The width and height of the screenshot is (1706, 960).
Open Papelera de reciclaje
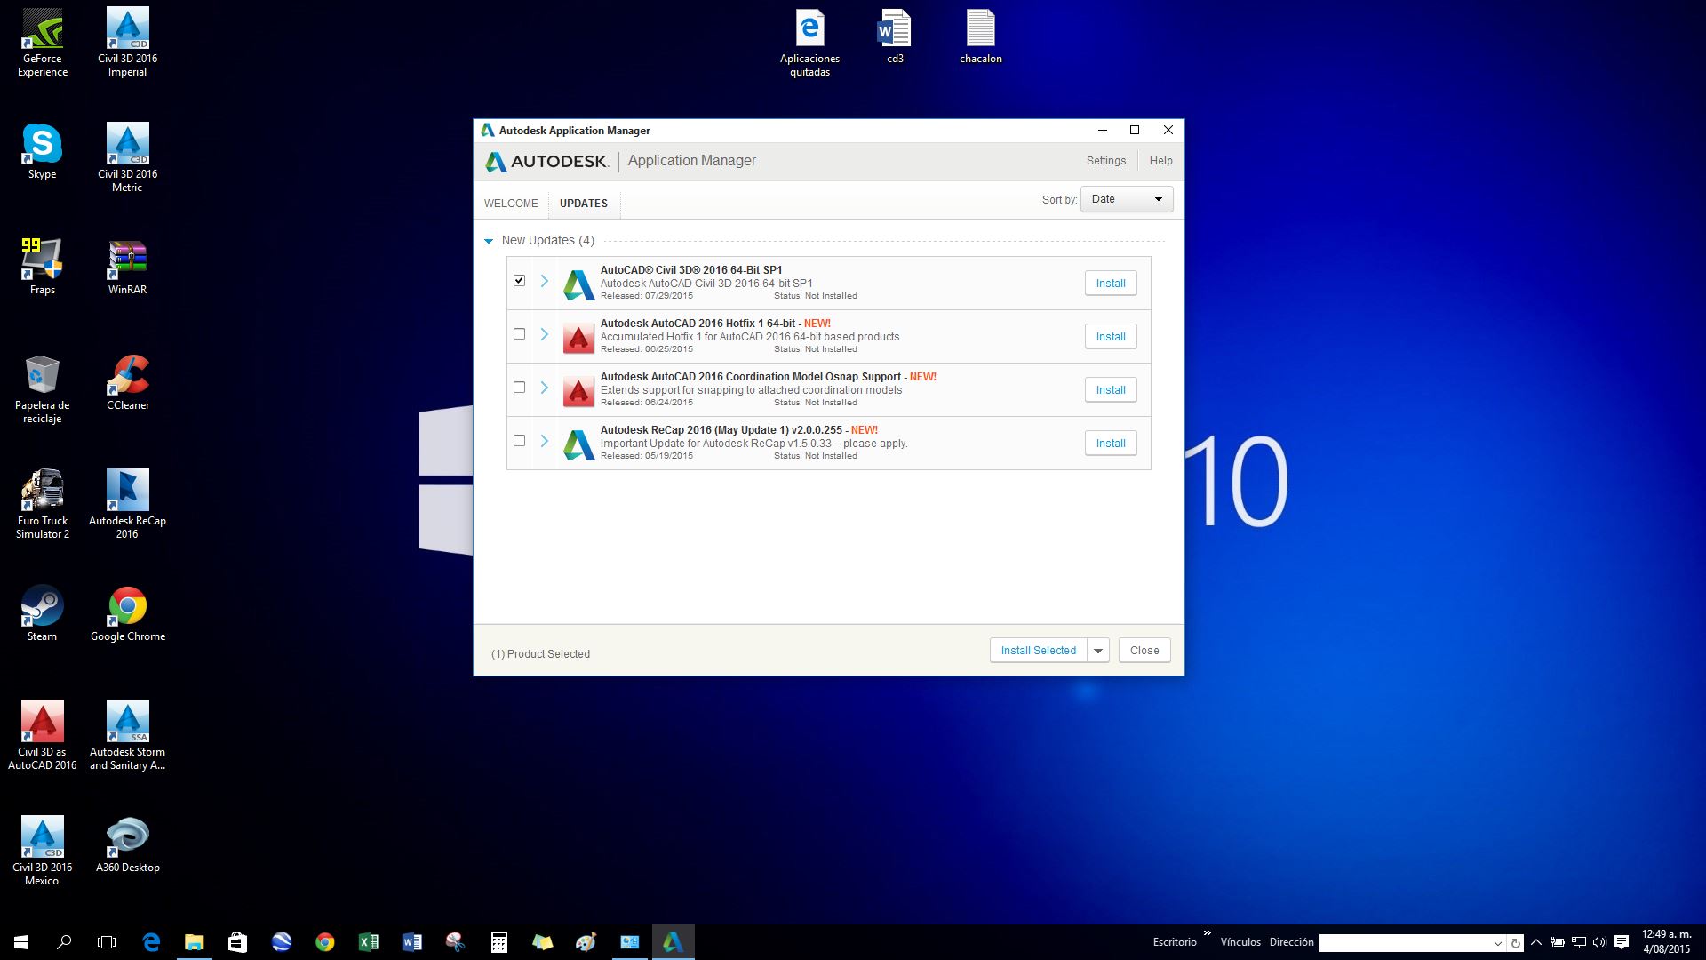(43, 388)
